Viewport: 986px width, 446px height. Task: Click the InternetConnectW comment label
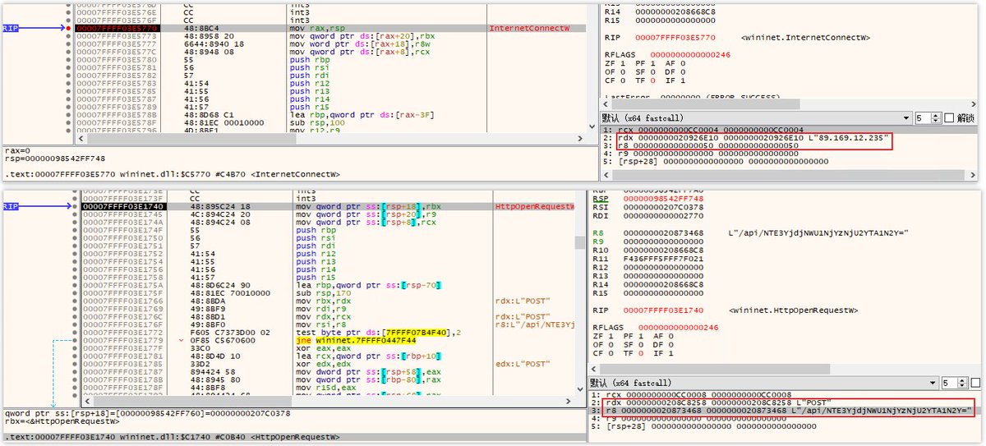point(529,28)
